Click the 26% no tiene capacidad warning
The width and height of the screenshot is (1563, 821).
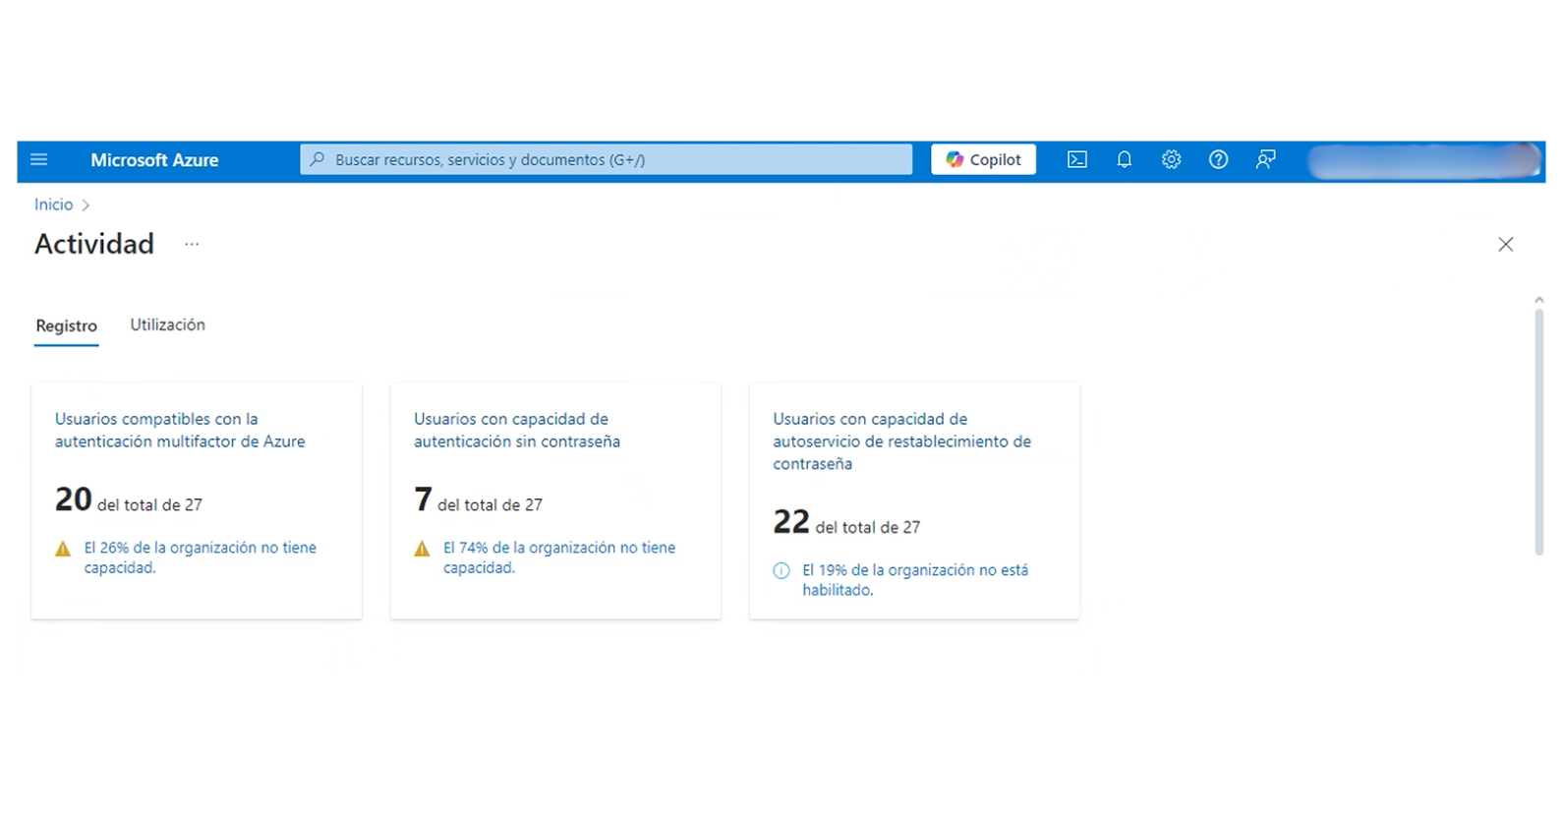tap(200, 557)
